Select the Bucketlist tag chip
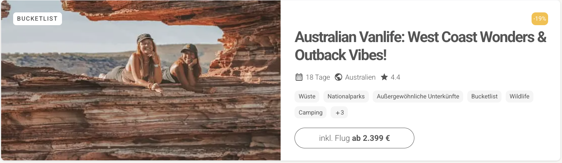 (x=485, y=97)
